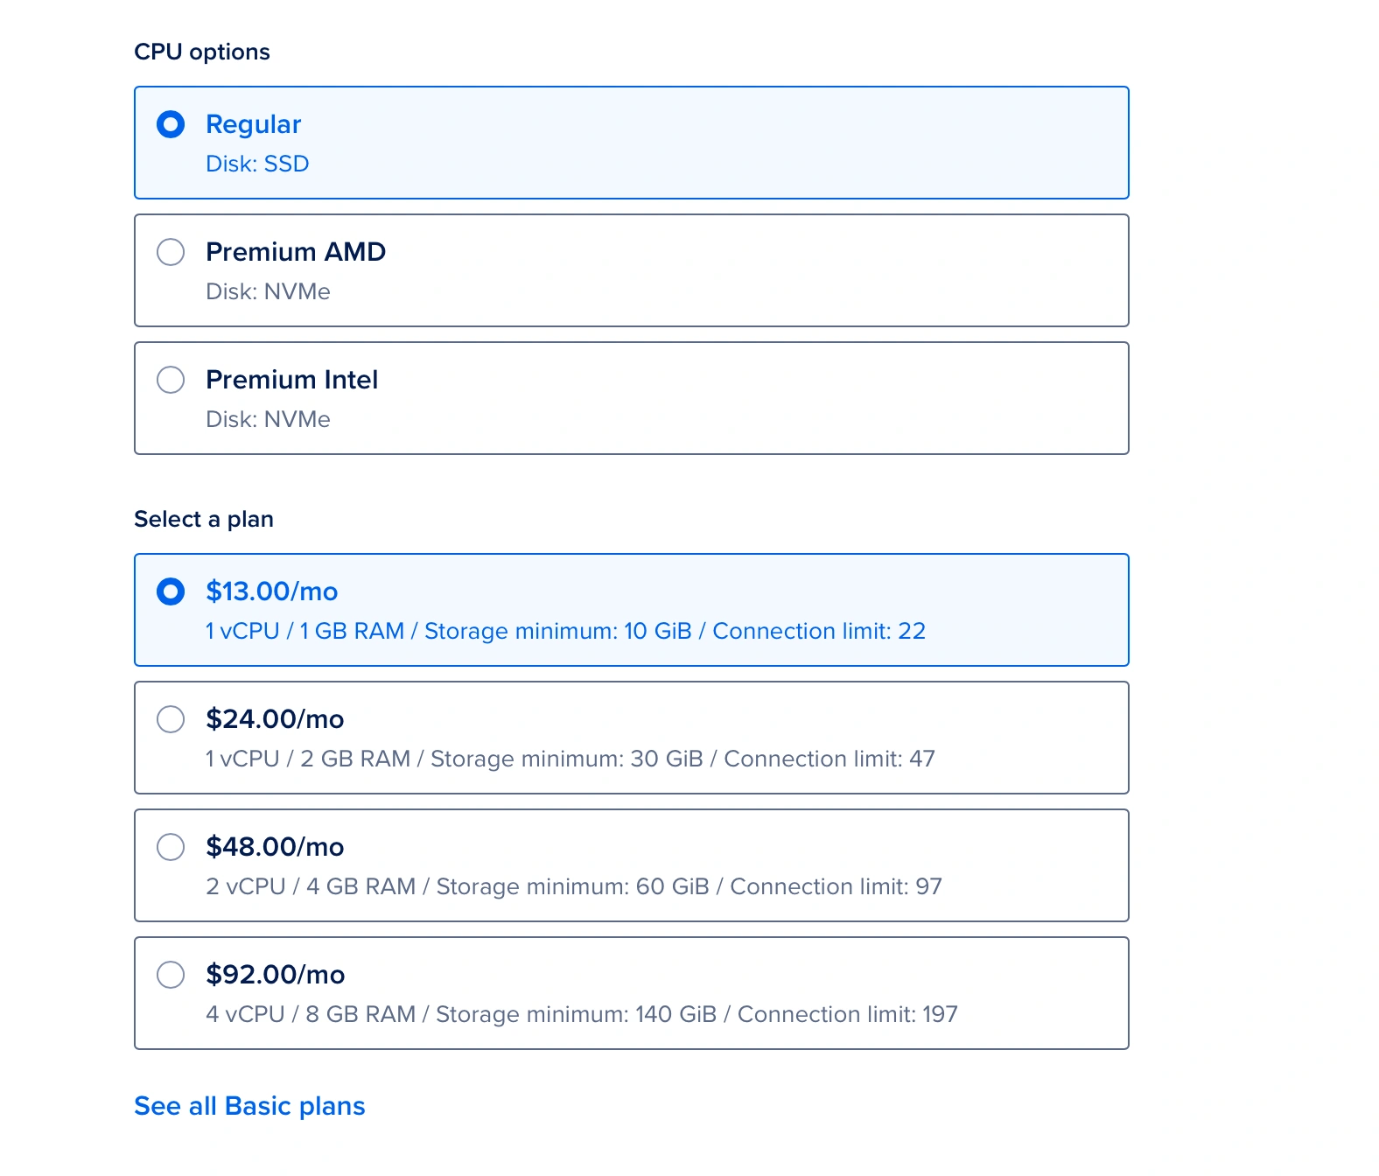
Task: Open the See all Basic plans link
Action: 249,1106
